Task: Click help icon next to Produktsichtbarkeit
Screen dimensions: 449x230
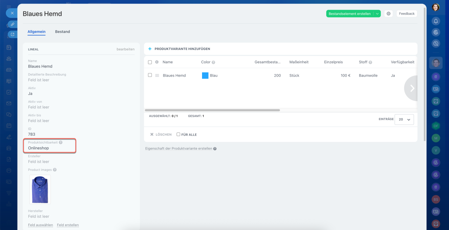Action: tap(61, 143)
